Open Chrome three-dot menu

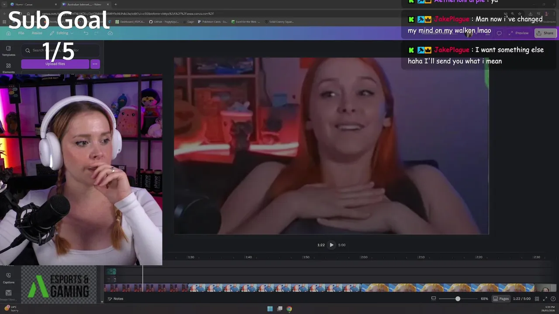click(554, 14)
